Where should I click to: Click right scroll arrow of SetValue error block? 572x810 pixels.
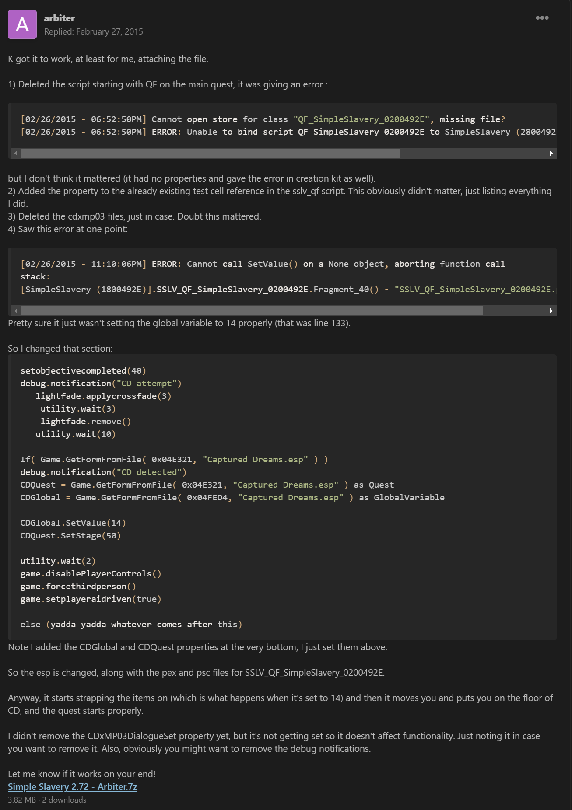pyautogui.click(x=551, y=311)
